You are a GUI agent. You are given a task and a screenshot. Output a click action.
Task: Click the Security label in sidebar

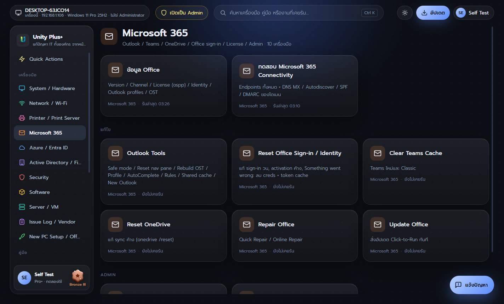39,177
